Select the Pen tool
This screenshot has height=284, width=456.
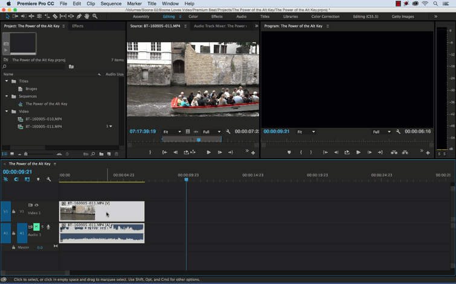point(79,16)
